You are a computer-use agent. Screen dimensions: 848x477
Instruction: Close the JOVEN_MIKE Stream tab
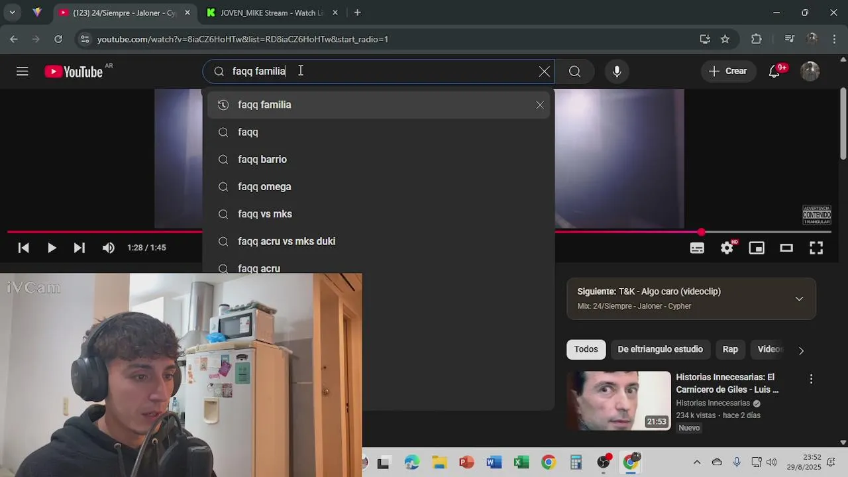pos(335,13)
